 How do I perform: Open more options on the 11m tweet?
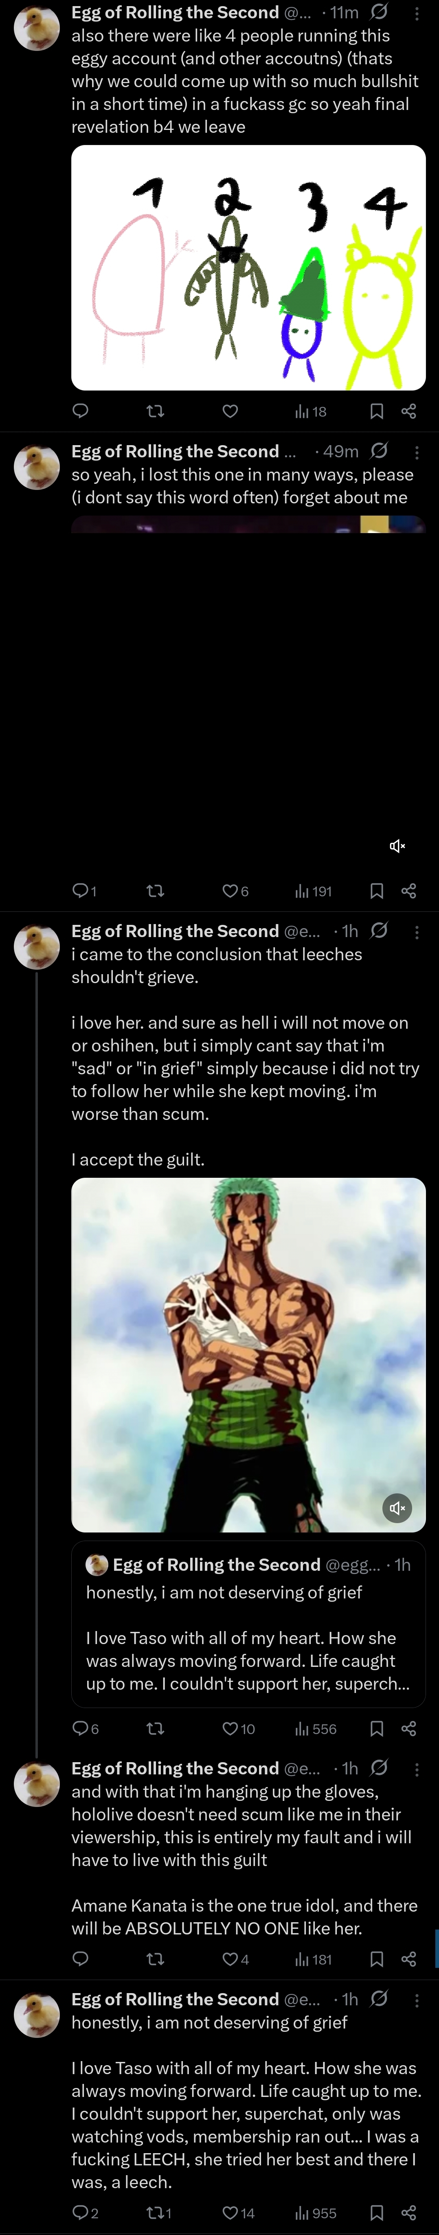pyautogui.click(x=417, y=14)
